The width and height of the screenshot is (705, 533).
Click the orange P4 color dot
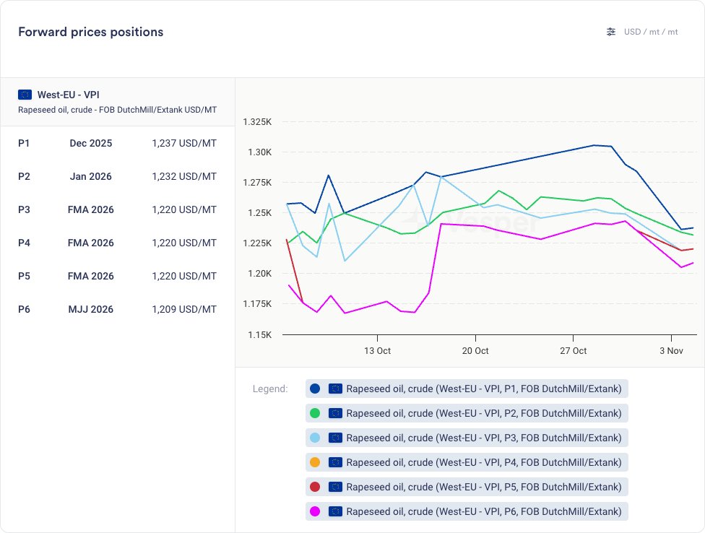(315, 462)
